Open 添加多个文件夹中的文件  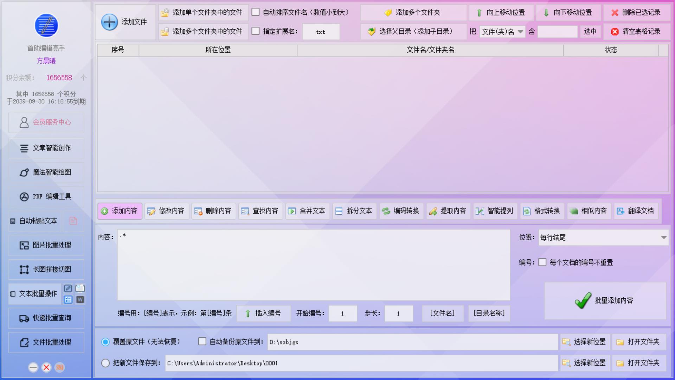(x=203, y=32)
